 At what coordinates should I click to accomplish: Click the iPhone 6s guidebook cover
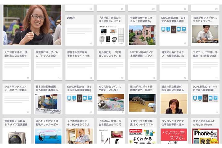[x=205, y=136]
